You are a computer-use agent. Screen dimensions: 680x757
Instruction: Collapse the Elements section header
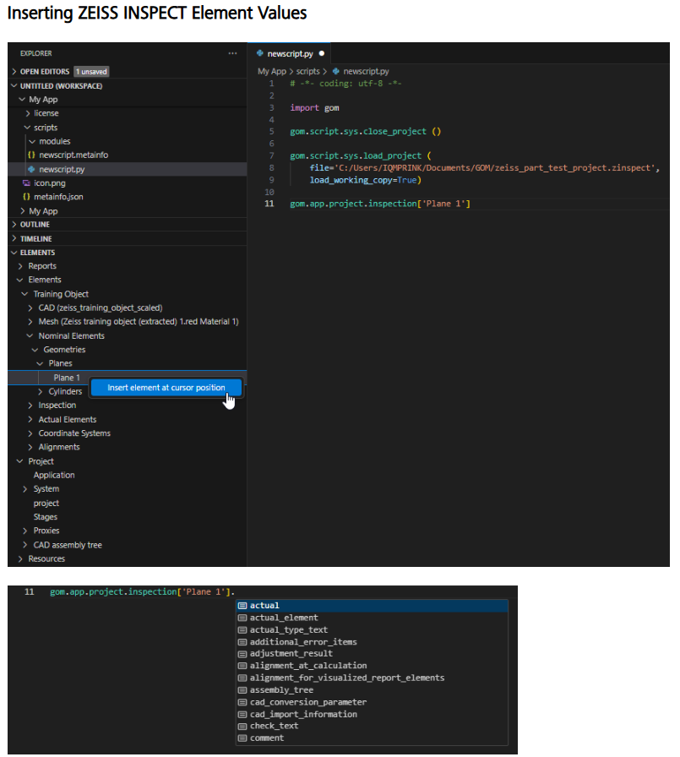pyautogui.click(x=14, y=253)
